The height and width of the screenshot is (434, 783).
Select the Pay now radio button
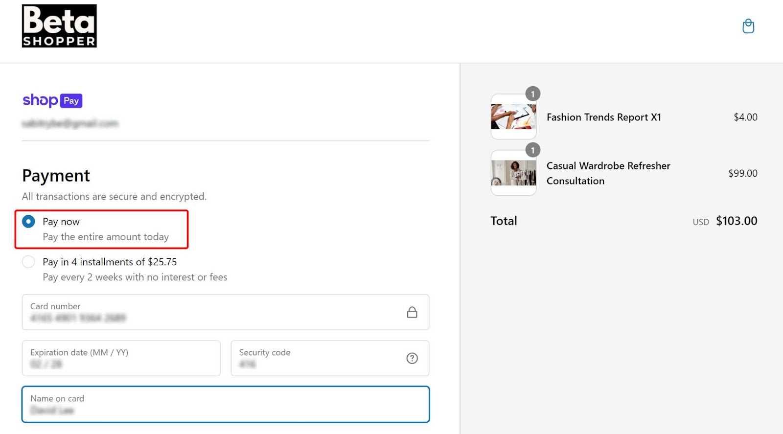[x=28, y=222]
